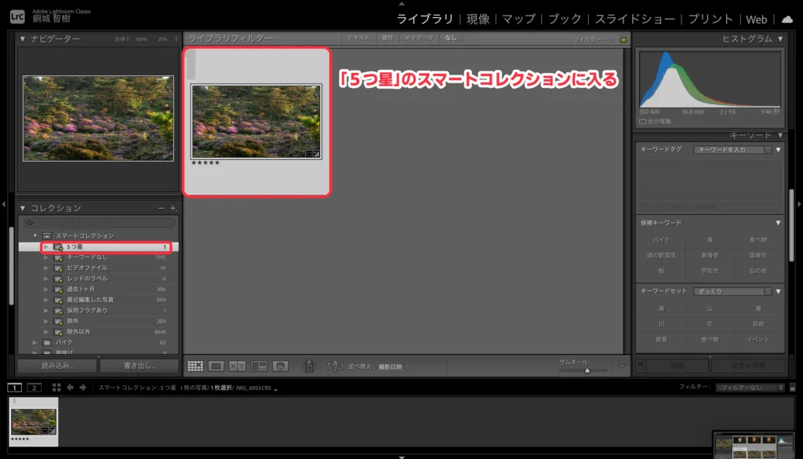The width and height of the screenshot is (803, 459).
Task: Open Compare view (XY) icon
Action: (238, 366)
